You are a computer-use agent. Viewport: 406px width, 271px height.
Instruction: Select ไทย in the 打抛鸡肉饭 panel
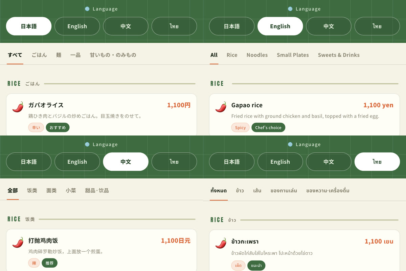174,162
